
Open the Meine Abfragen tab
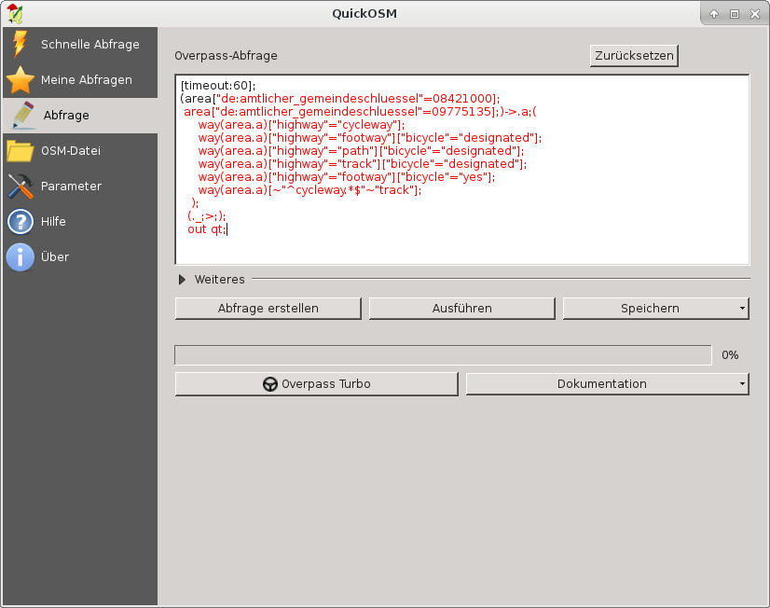tap(86, 80)
